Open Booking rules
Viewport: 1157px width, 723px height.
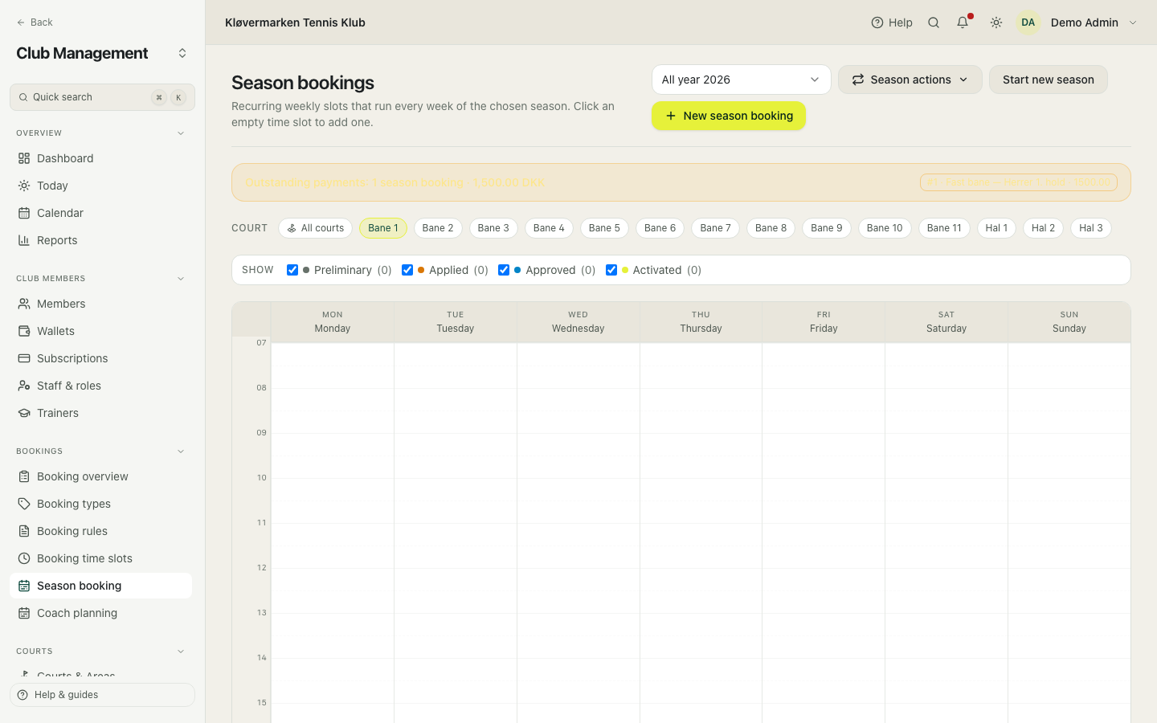[101, 531]
